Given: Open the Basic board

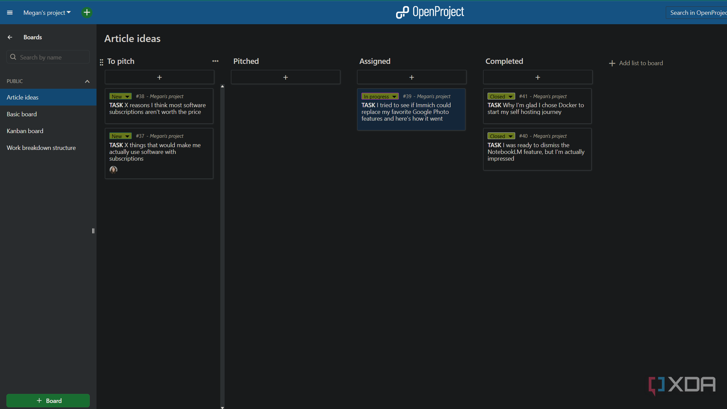Looking at the screenshot, I should click(x=48, y=114).
